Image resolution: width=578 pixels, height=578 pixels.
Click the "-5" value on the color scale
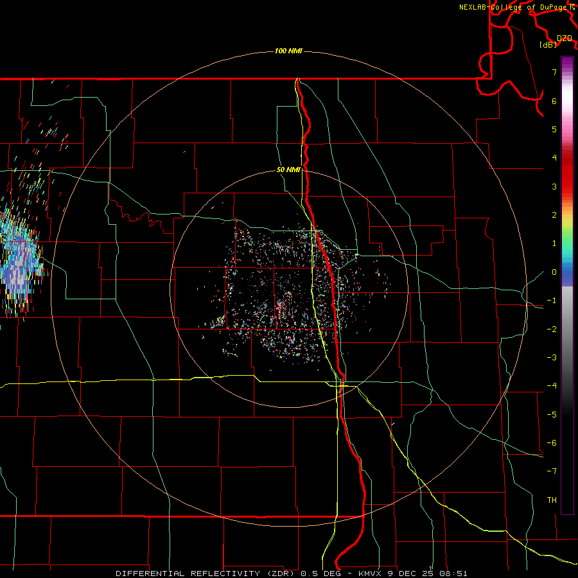tap(552, 415)
